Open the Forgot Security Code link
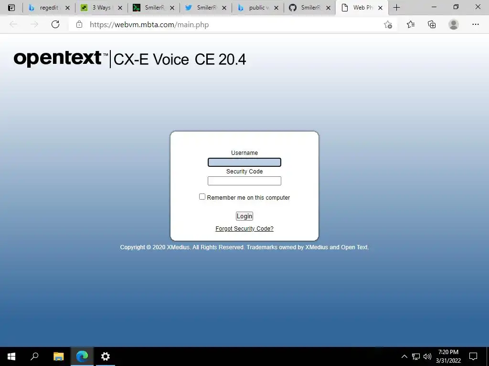The image size is (489, 366). (x=244, y=229)
